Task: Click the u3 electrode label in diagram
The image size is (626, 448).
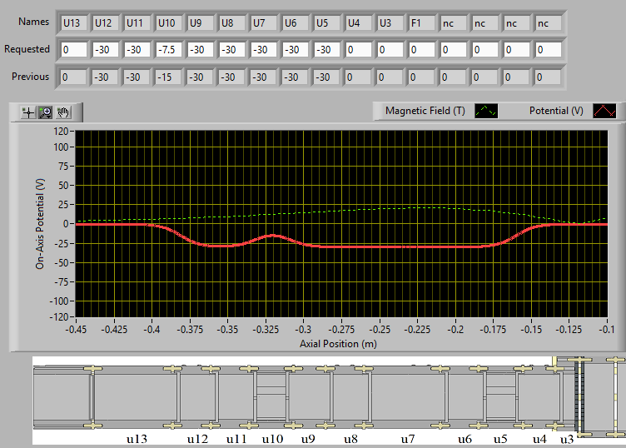Action: 567,440
